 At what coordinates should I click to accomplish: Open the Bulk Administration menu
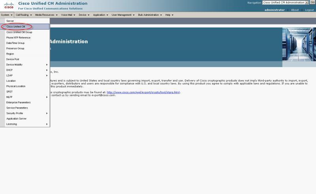[150, 15]
